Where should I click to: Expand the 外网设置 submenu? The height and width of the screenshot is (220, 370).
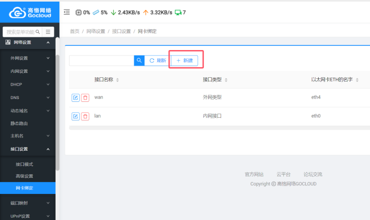tap(48, 58)
